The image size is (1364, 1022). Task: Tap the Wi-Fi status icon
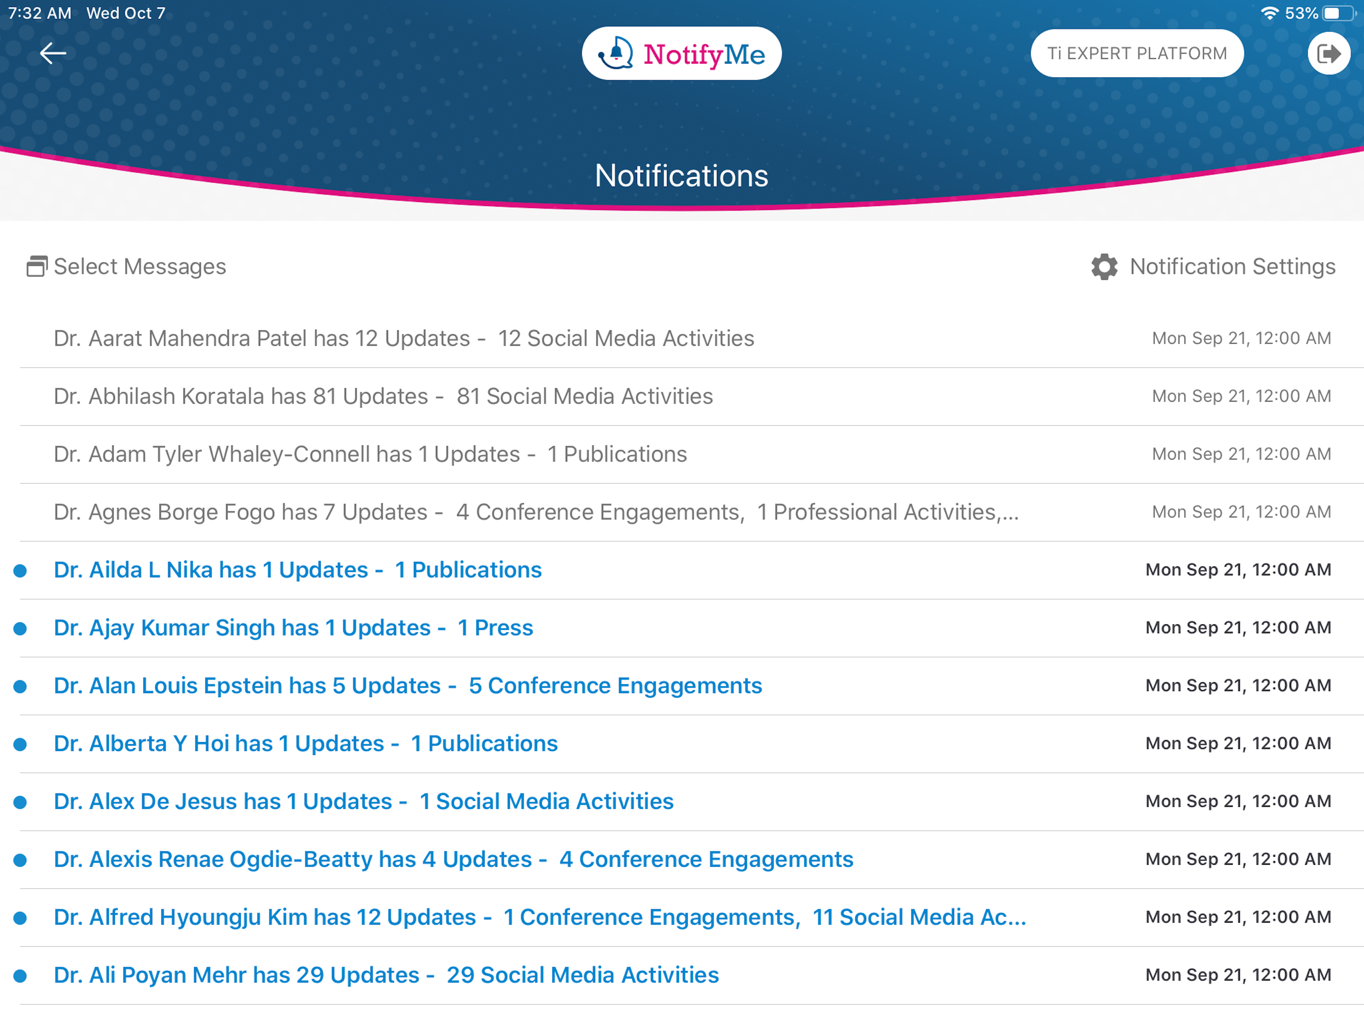coord(1269,13)
